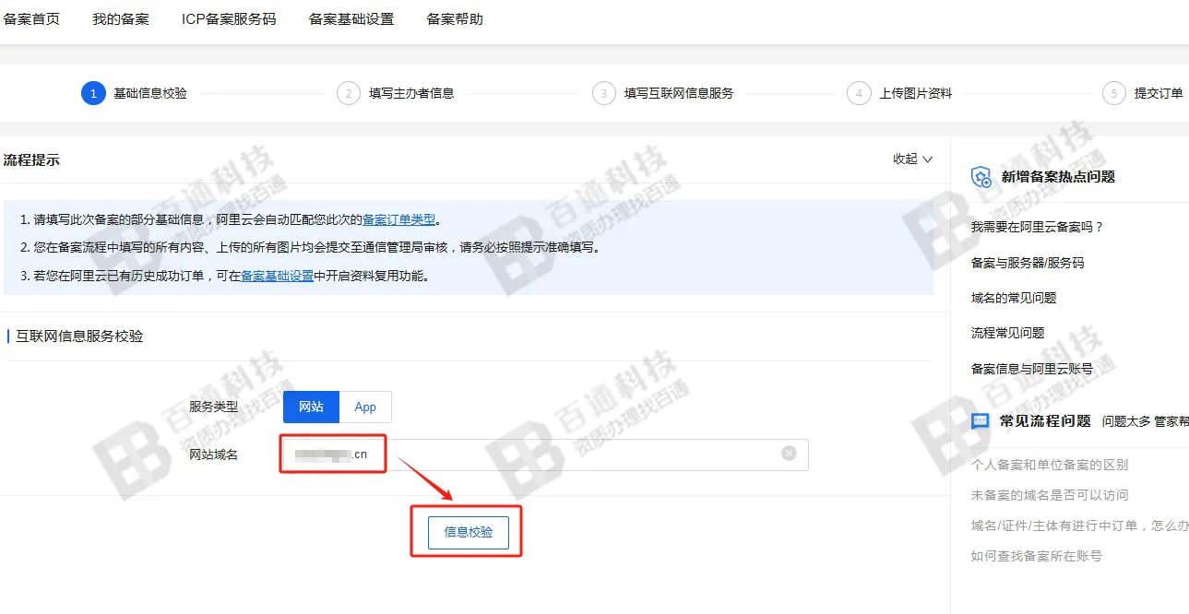Choose 网站 as the service type
The image size is (1189, 614).
[x=311, y=407]
